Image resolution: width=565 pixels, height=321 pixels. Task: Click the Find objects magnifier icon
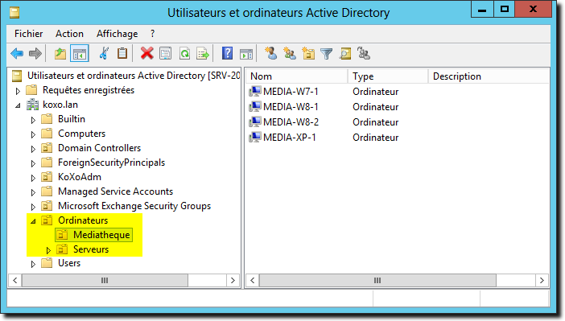point(345,54)
